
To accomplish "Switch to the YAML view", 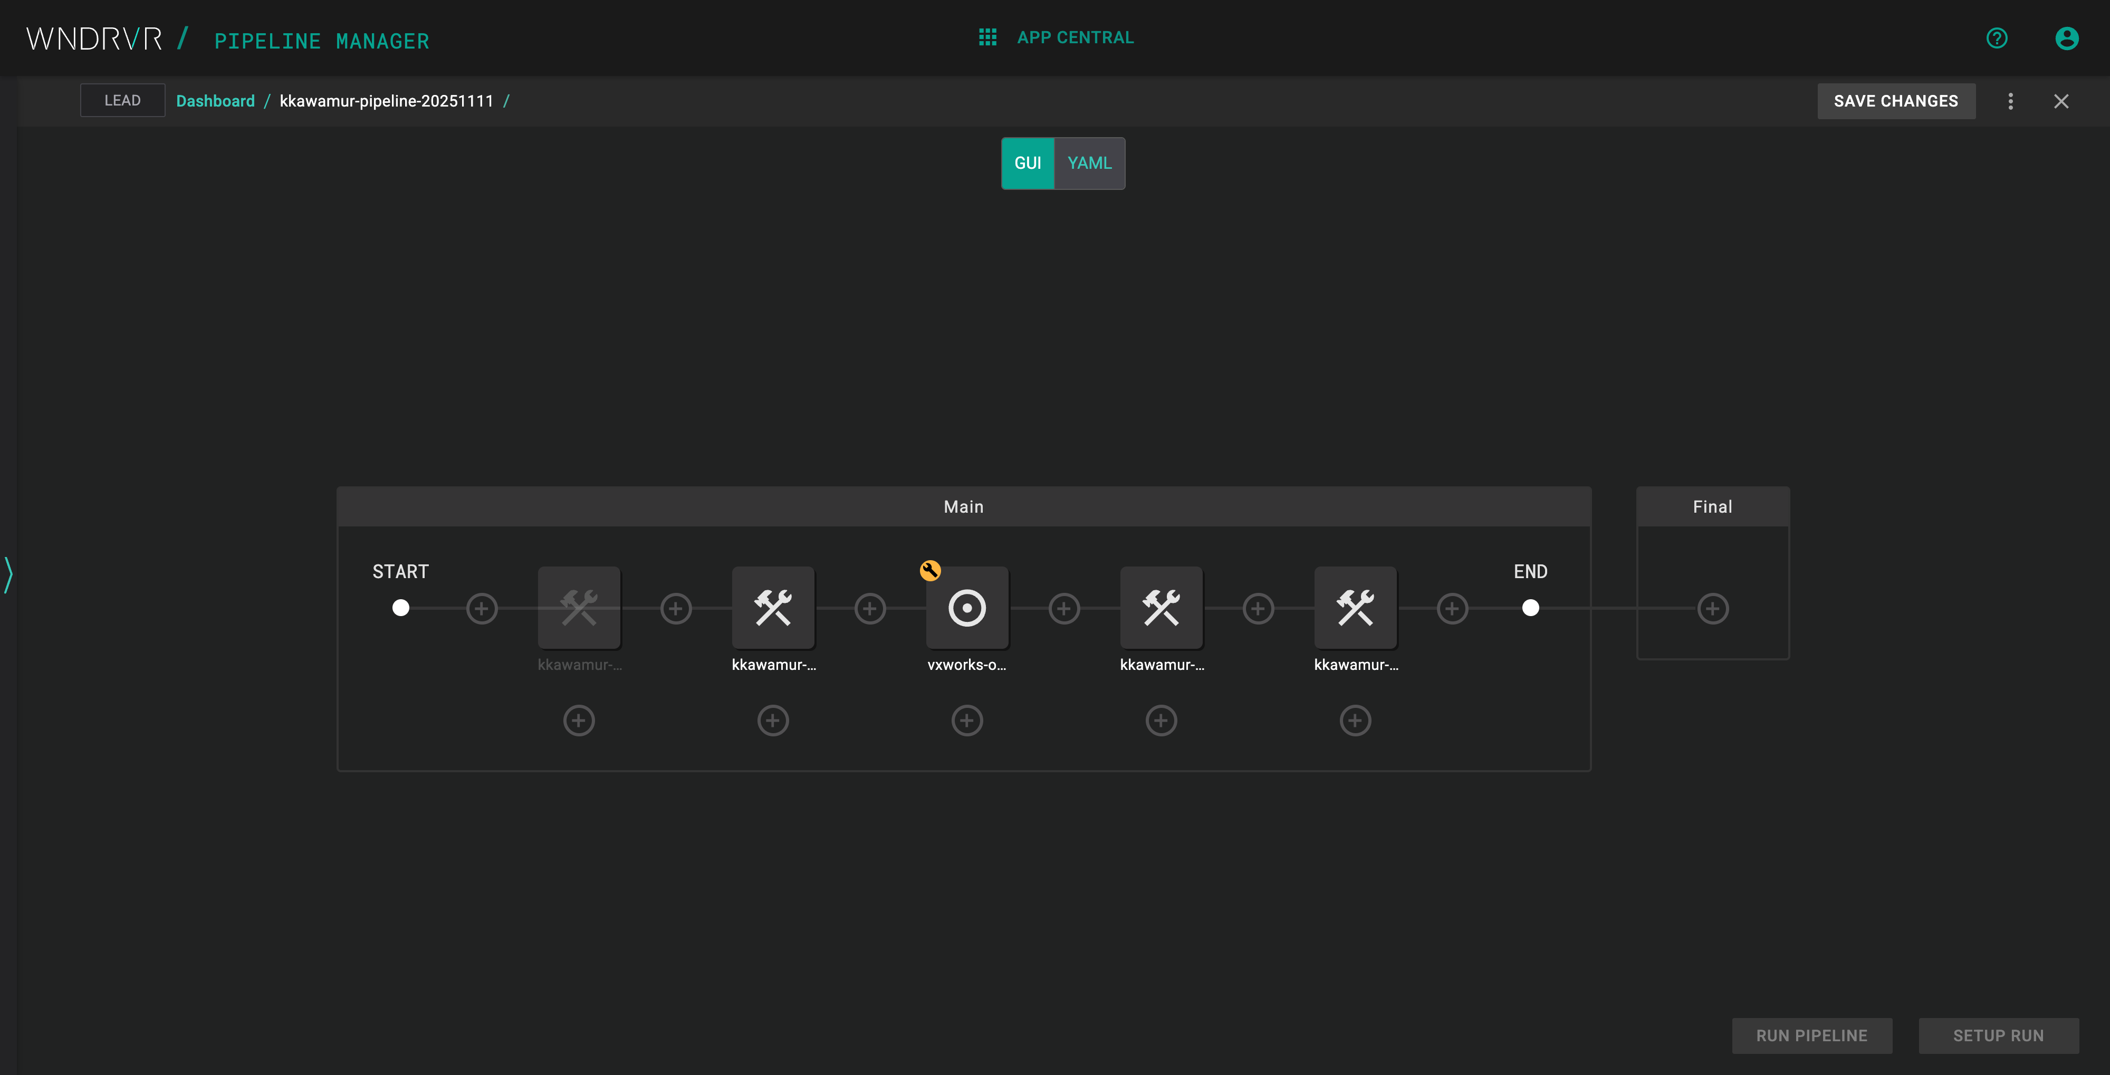I will tap(1089, 163).
